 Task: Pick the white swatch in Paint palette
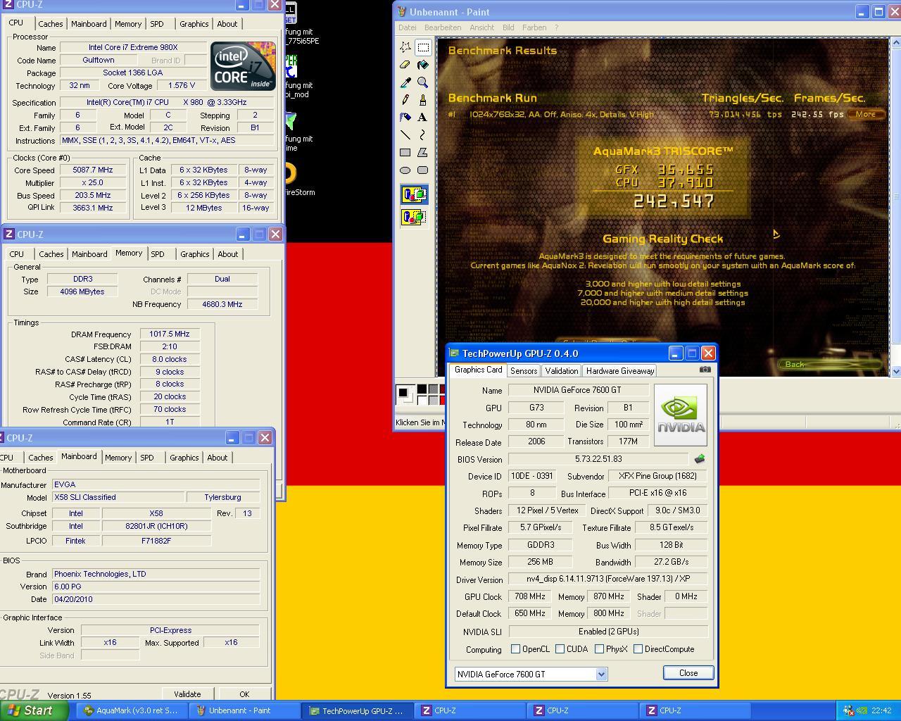point(421,400)
